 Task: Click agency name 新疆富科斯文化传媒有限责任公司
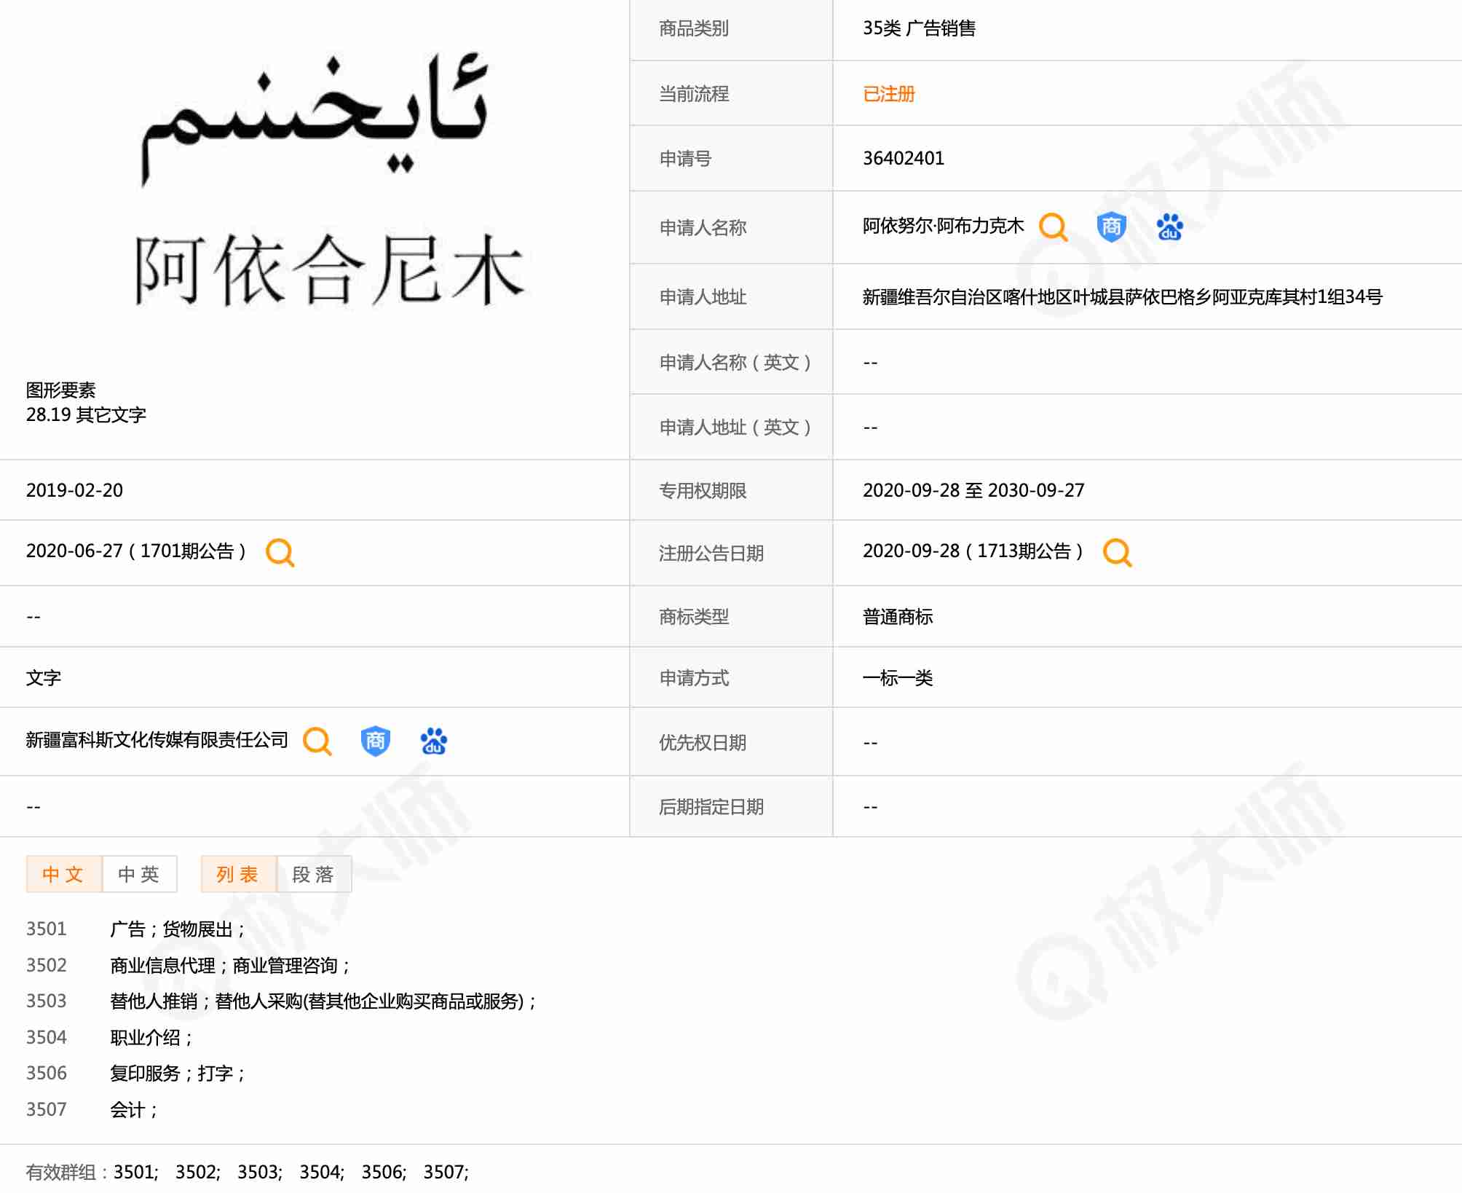[157, 741]
